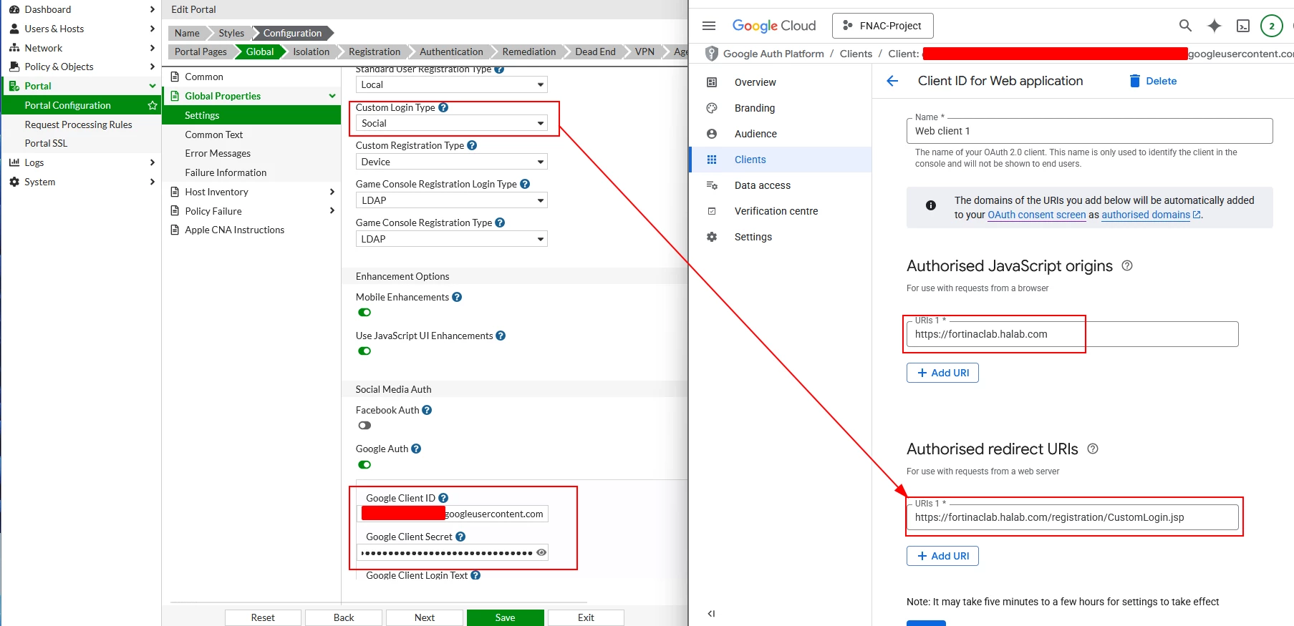
Task: Click the help icon for Custom Login Type
Action: [x=443, y=107]
